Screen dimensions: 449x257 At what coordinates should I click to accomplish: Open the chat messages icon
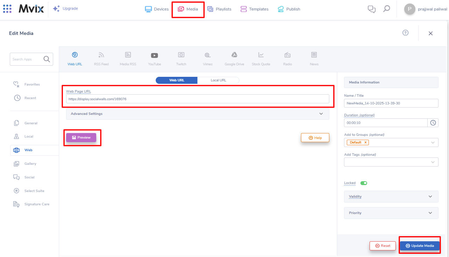point(371,9)
